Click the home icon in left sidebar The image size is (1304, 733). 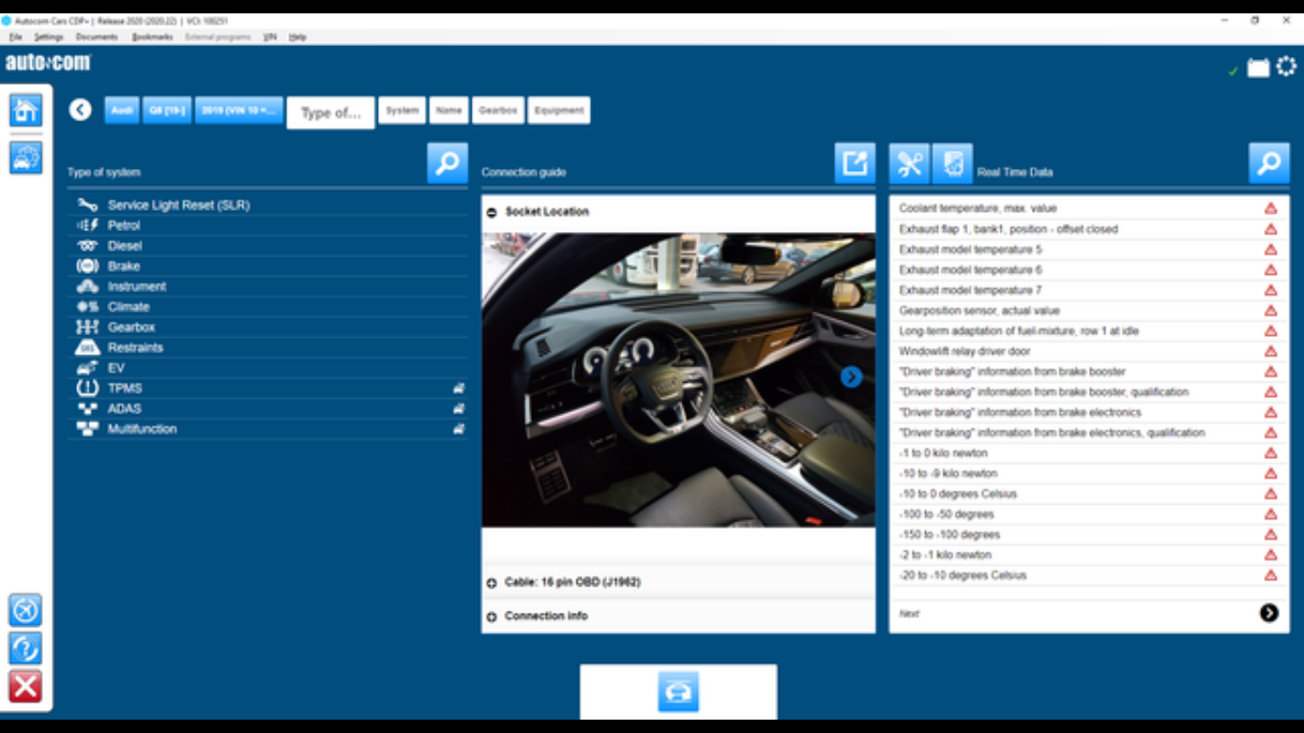(26, 110)
